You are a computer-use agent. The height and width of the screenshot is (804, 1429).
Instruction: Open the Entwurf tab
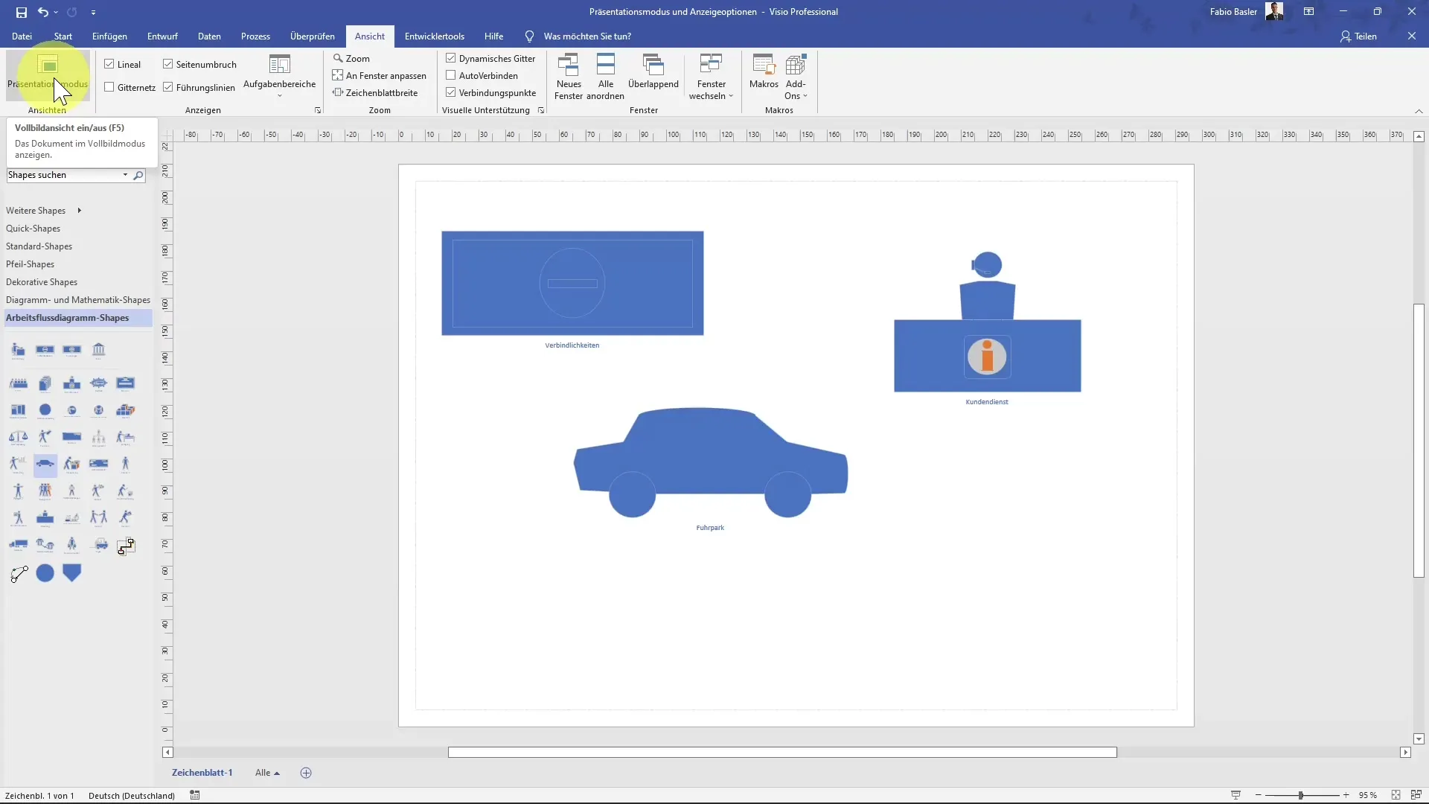pyautogui.click(x=162, y=36)
